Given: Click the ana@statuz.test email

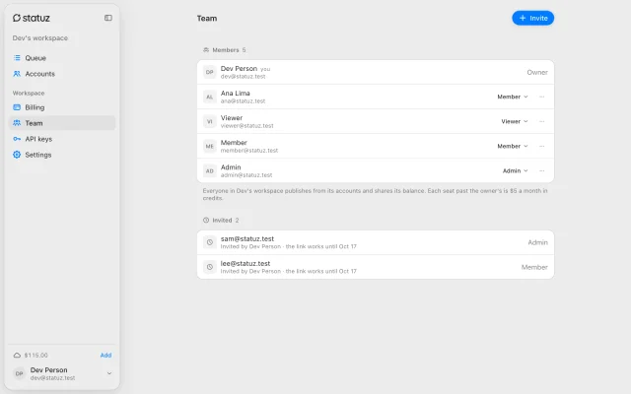Looking at the screenshot, I should pyautogui.click(x=243, y=101).
